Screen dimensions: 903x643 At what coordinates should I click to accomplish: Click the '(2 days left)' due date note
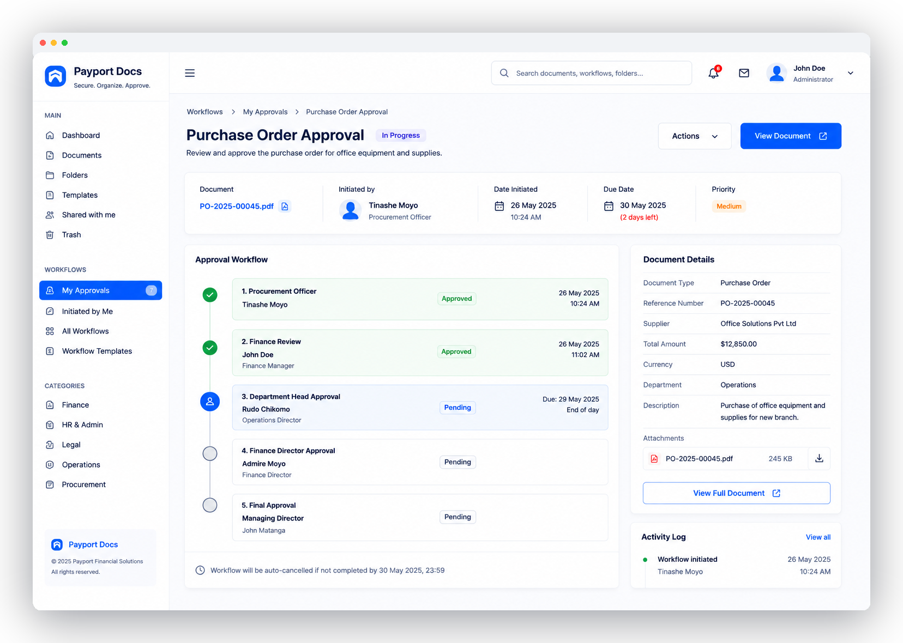pos(639,217)
